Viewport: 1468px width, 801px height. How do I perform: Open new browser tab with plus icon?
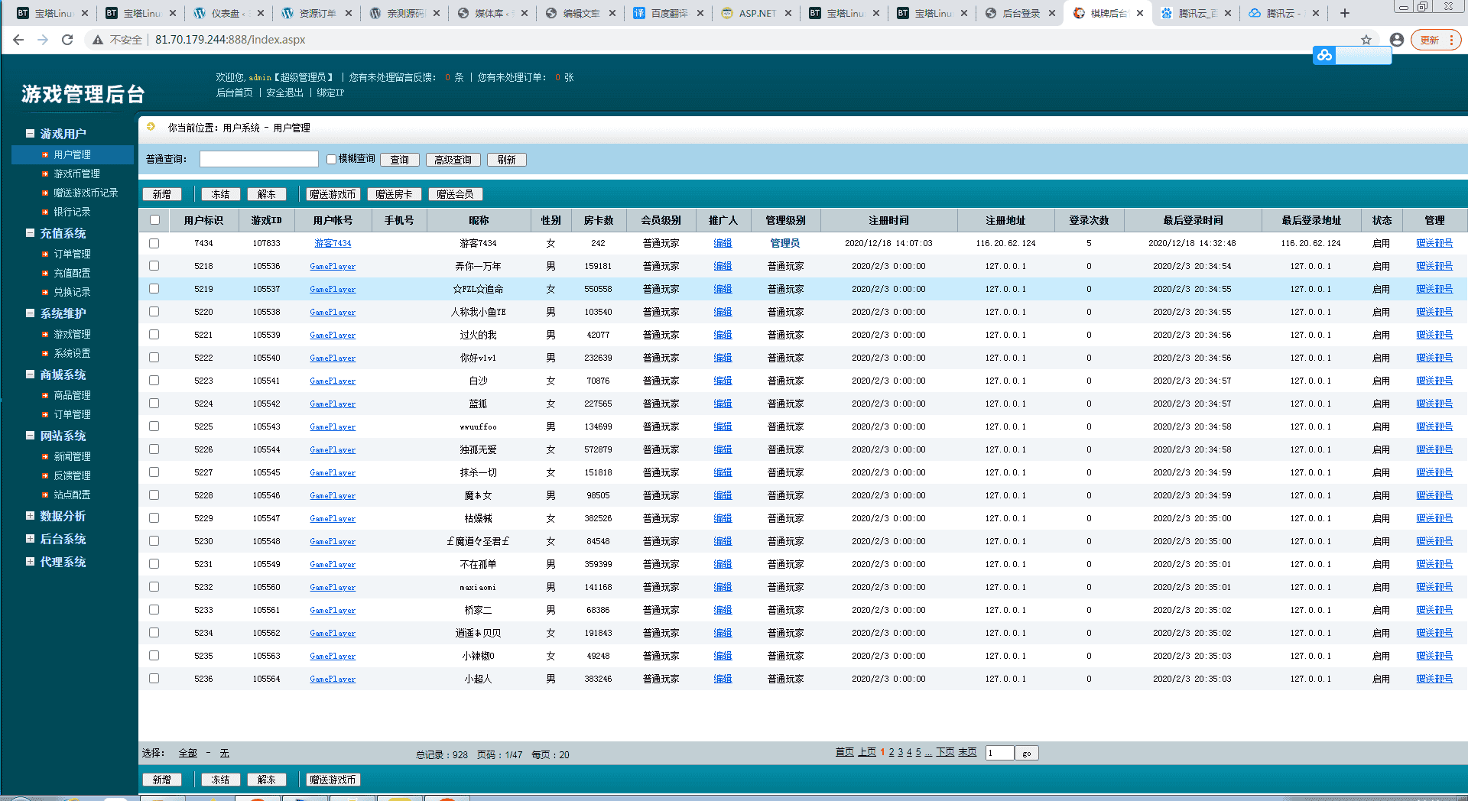(1345, 13)
